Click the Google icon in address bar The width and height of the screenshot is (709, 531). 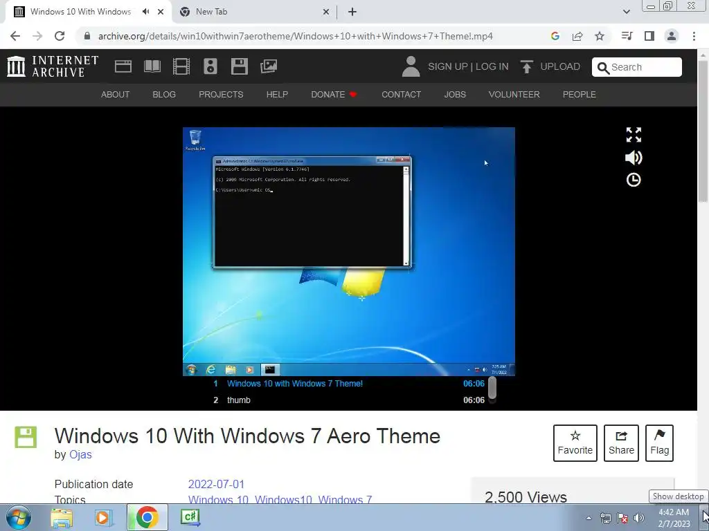pos(555,36)
